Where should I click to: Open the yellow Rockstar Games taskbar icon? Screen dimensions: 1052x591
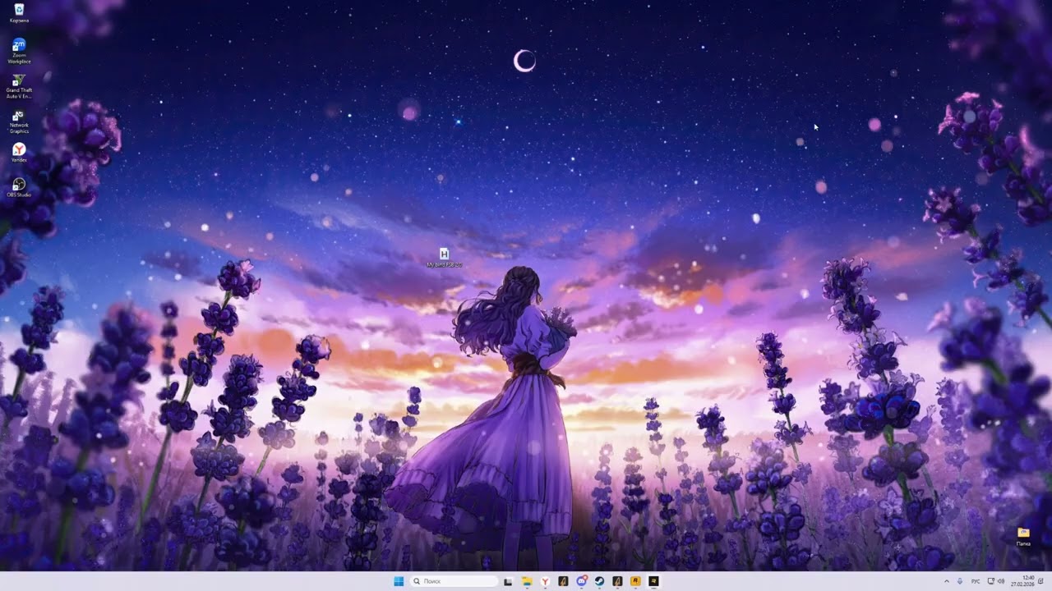pos(635,581)
